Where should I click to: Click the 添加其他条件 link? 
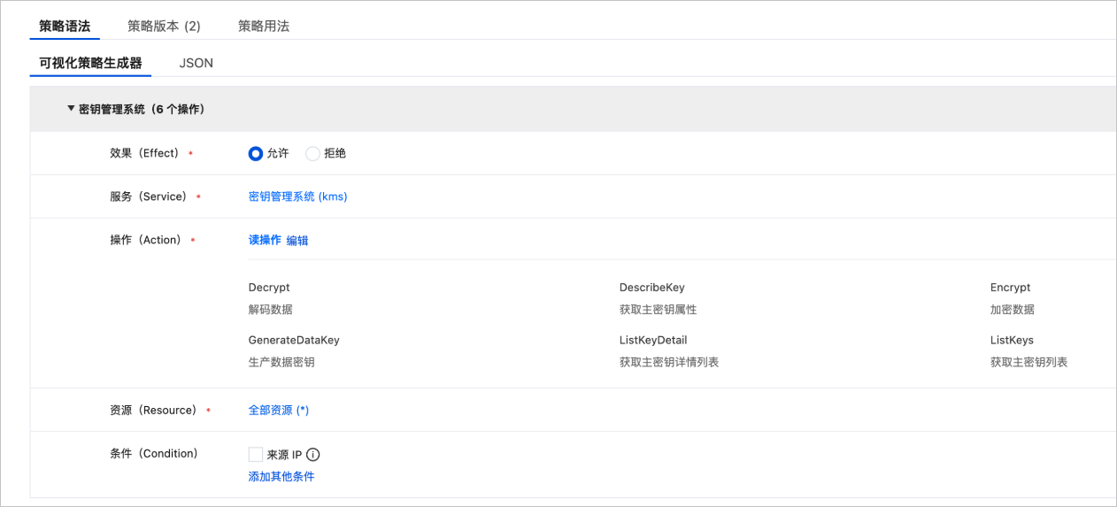[x=281, y=476]
